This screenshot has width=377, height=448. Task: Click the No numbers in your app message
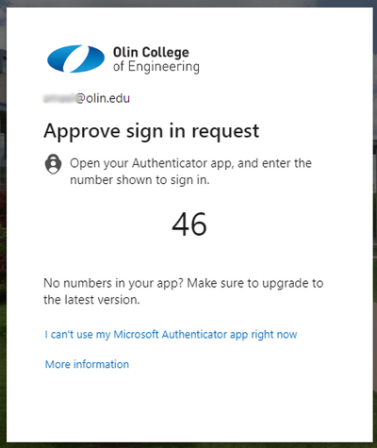(183, 283)
